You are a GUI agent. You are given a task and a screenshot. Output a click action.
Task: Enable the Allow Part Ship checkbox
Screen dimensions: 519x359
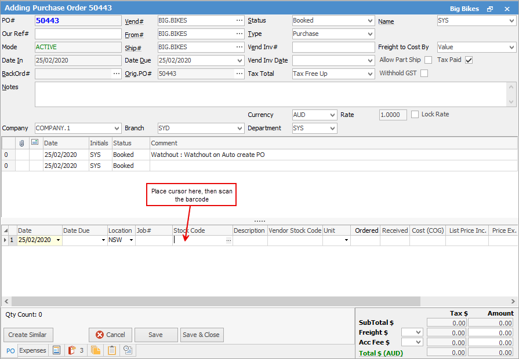click(429, 60)
